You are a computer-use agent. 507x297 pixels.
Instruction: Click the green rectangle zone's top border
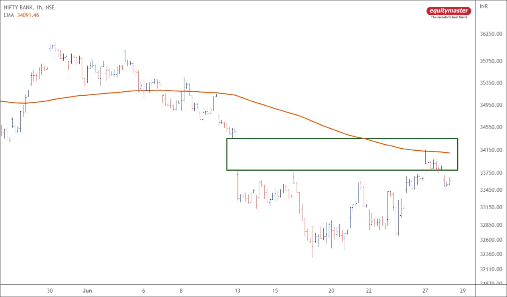tap(342, 139)
